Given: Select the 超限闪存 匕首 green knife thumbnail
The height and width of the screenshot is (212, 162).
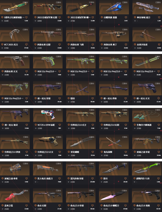Looking at the screenshot, I should point(147,168).
